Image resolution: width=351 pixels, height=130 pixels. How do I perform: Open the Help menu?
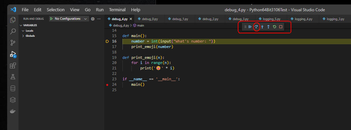click(x=136, y=10)
